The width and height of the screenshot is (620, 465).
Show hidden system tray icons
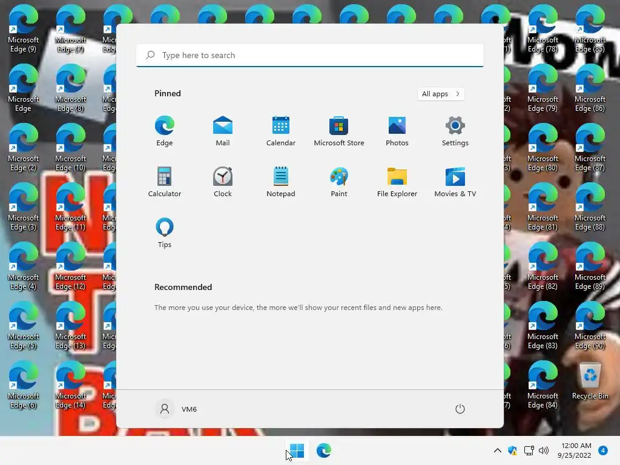pos(498,450)
